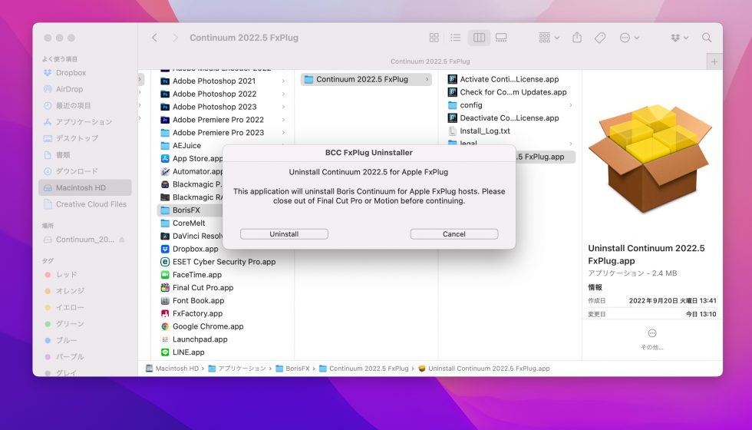The width and height of the screenshot is (752, 430).
Task: Open アプリケーション in the sidebar
Action: 84,122
